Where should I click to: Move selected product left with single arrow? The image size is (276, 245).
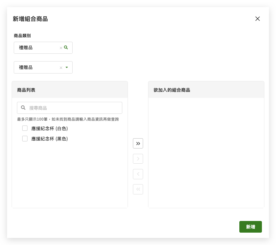(x=138, y=174)
